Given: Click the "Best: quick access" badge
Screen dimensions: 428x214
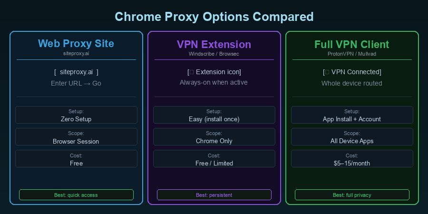Looking at the screenshot, I should click(76, 195).
